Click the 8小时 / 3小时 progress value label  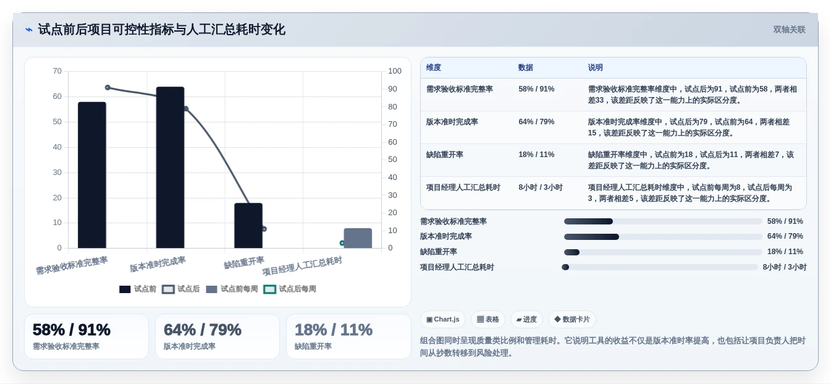785,267
